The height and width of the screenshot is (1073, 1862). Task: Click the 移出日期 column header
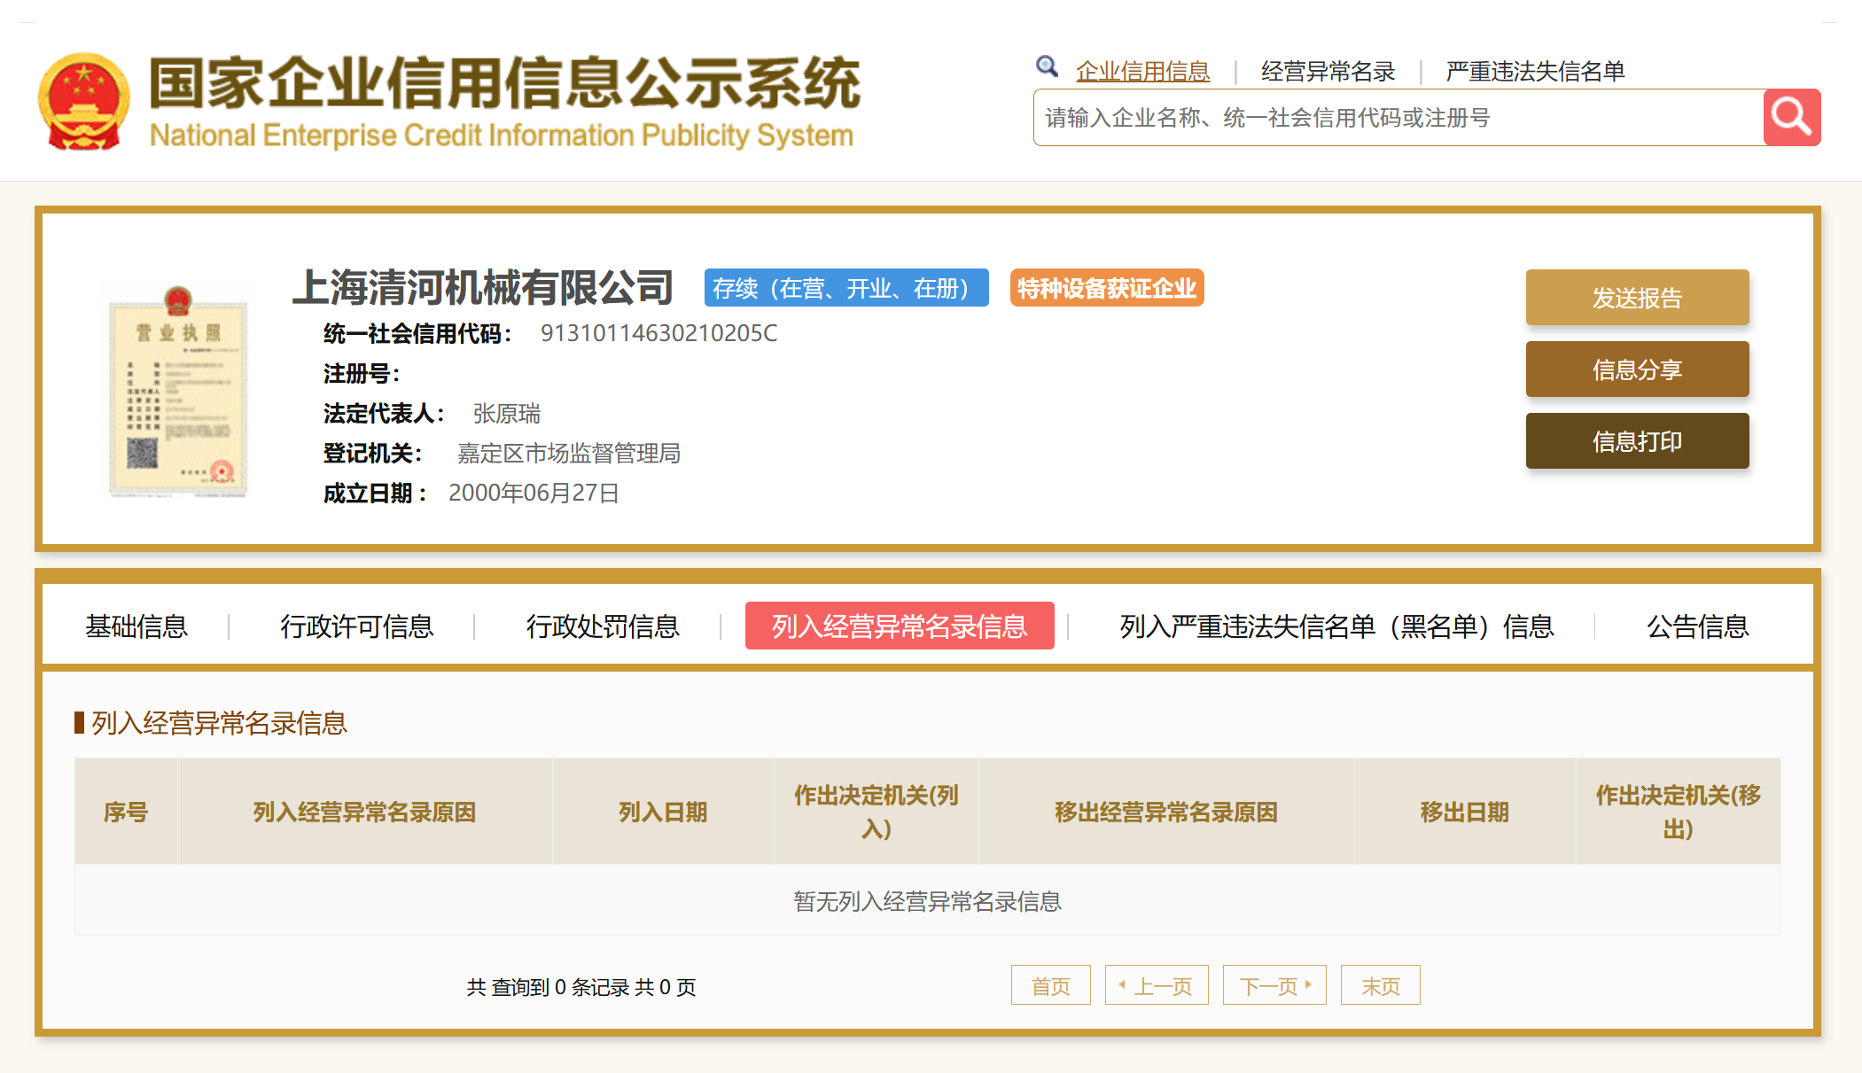(x=1465, y=812)
